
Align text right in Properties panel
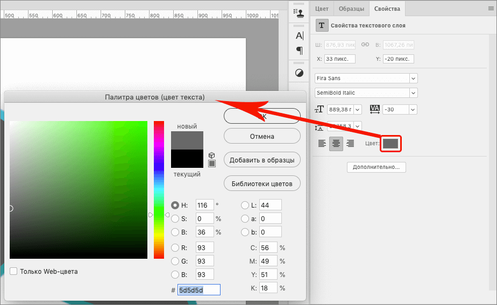pos(350,143)
